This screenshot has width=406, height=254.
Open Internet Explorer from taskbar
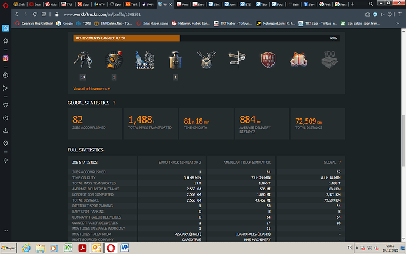tap(26, 248)
